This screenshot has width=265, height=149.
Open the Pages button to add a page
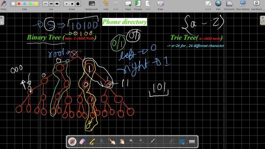[128, 5]
